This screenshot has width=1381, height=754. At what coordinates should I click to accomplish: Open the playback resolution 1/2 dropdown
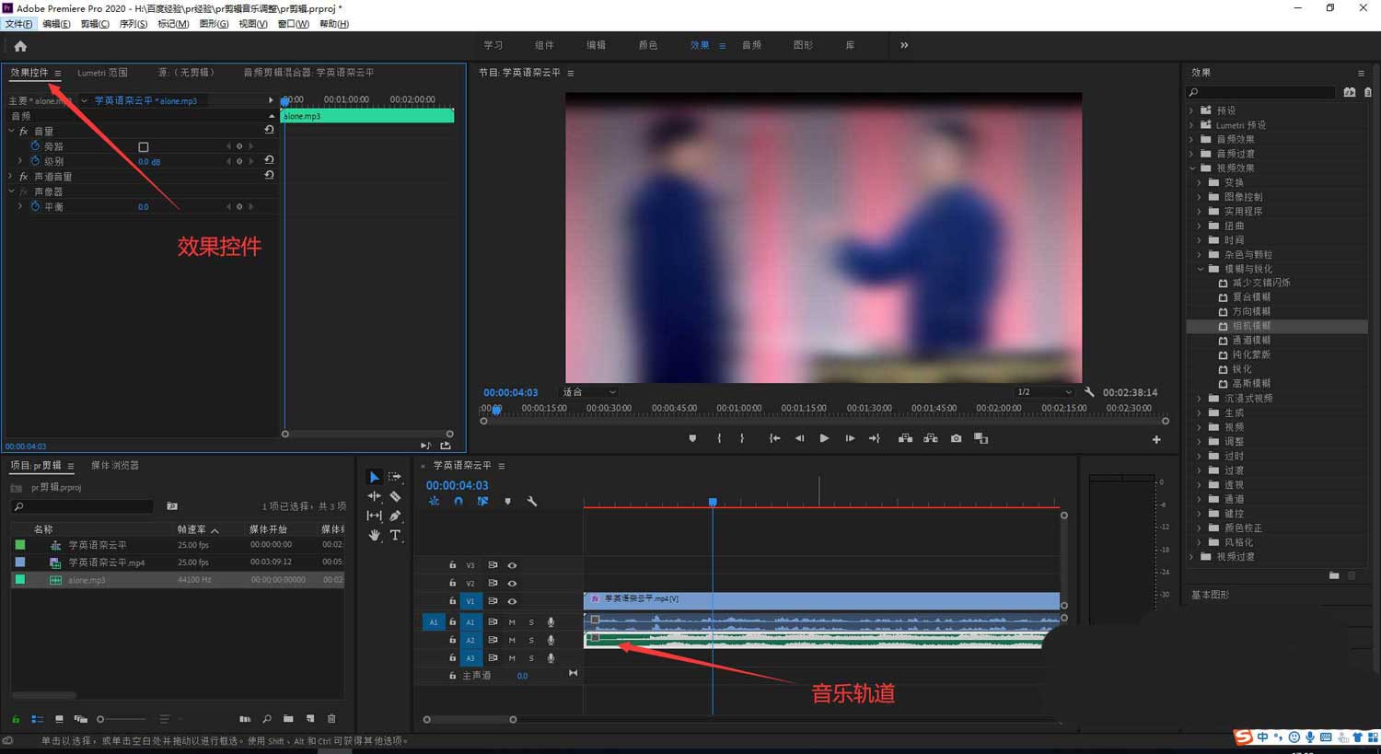(1044, 392)
